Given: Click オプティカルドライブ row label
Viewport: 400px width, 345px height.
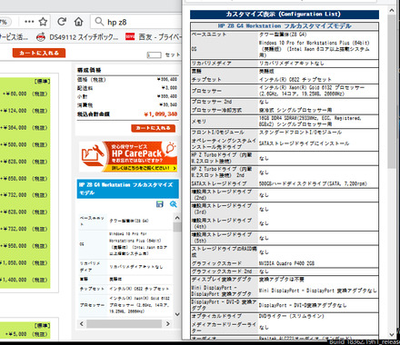Looking at the screenshot, I should click(216, 316).
